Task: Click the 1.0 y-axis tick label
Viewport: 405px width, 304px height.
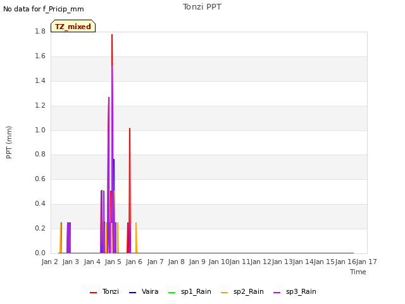Action: (x=40, y=130)
